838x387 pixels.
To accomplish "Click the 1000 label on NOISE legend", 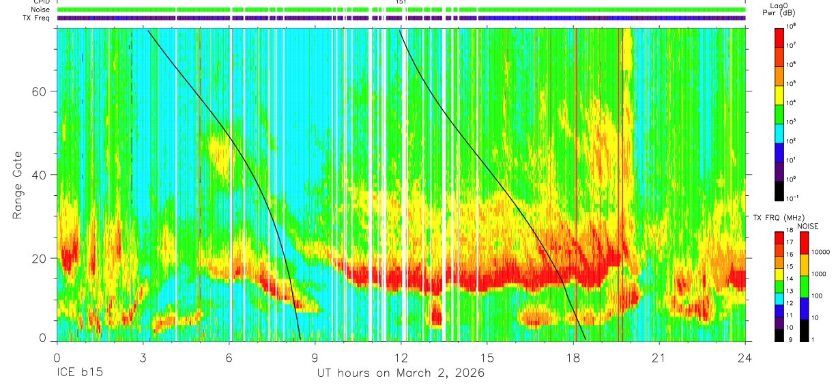I will 819,274.
